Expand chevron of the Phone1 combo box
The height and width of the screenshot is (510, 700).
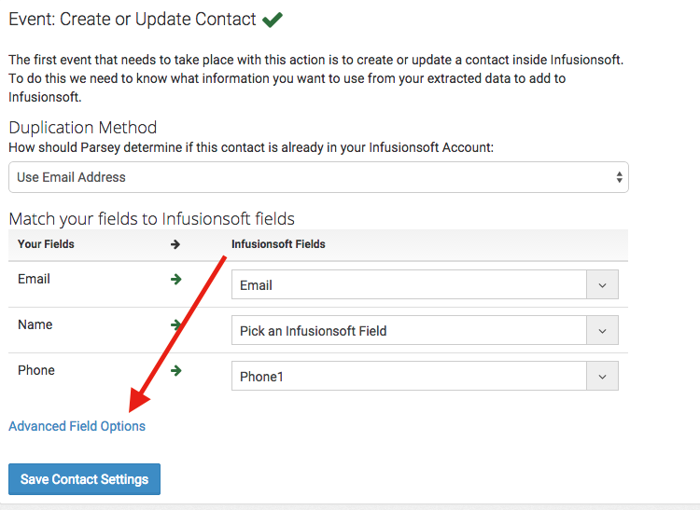click(x=602, y=377)
